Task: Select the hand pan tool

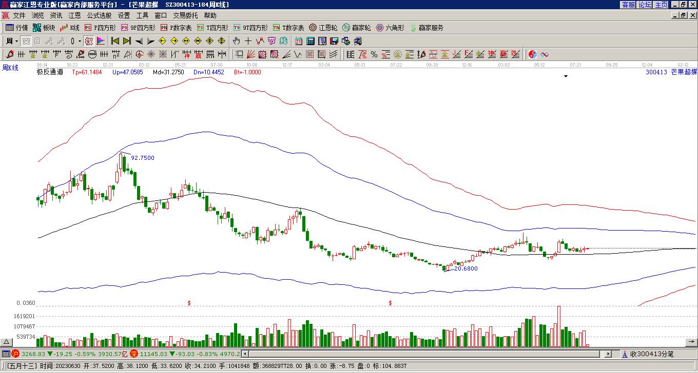Action: (x=236, y=41)
